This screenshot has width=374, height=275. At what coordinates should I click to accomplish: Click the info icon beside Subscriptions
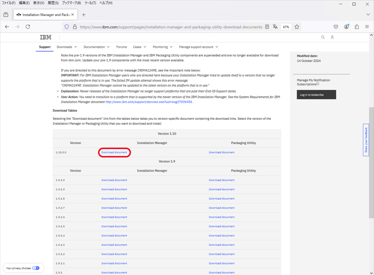(318, 84)
